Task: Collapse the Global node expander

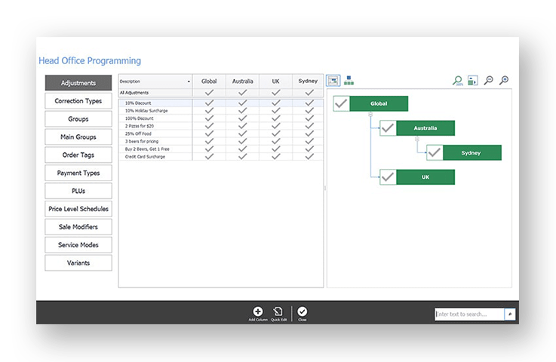Action: coord(370,115)
